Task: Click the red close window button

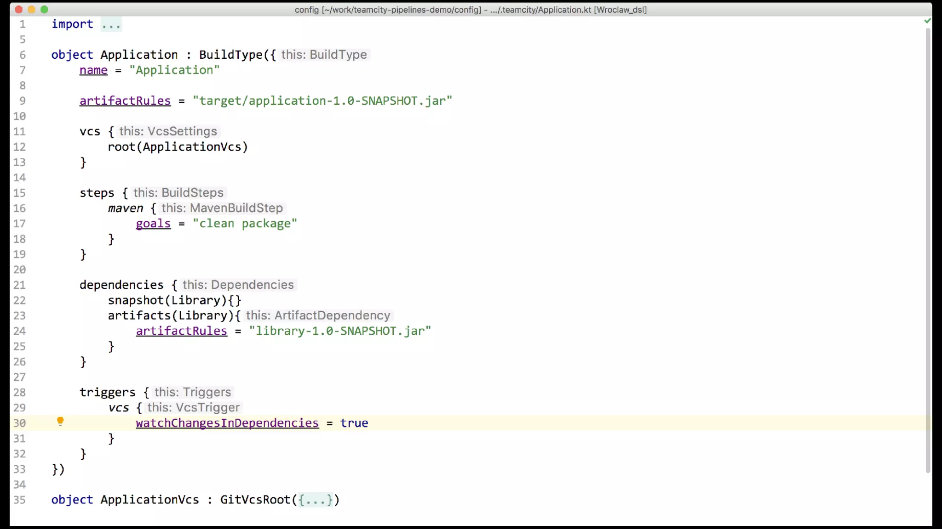Action: tap(18, 9)
